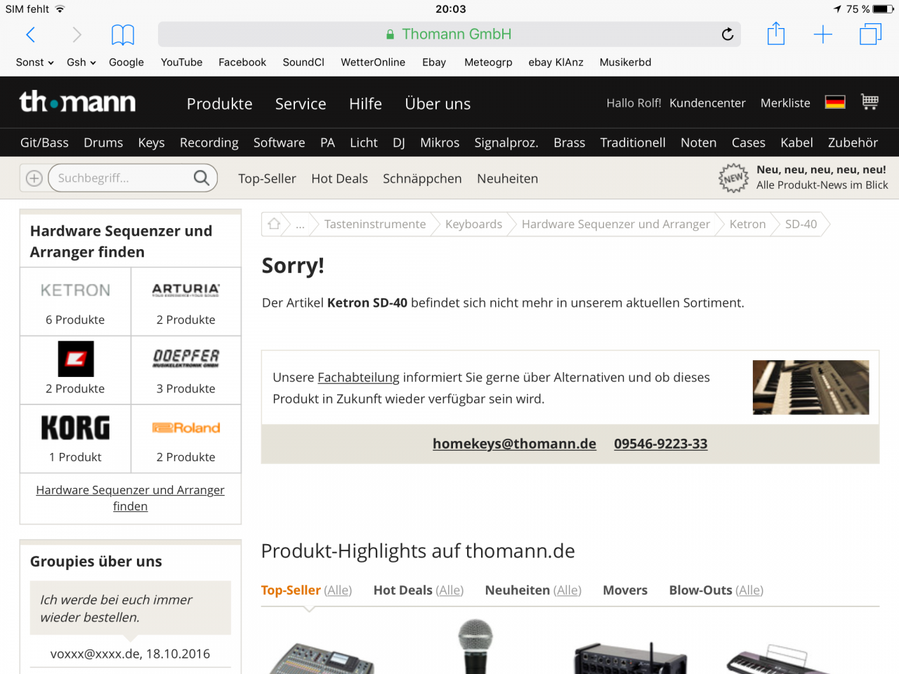Open the German flag language selector
This screenshot has height=674, width=899.
point(835,102)
